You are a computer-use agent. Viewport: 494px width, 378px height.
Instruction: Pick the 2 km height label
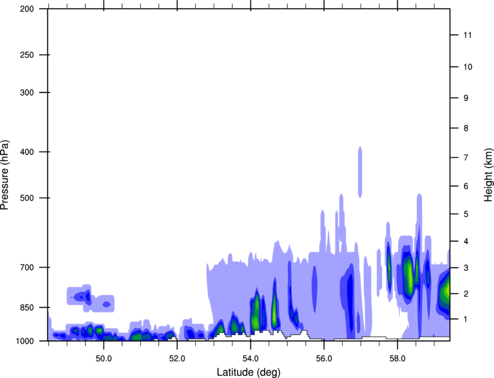pos(466,294)
